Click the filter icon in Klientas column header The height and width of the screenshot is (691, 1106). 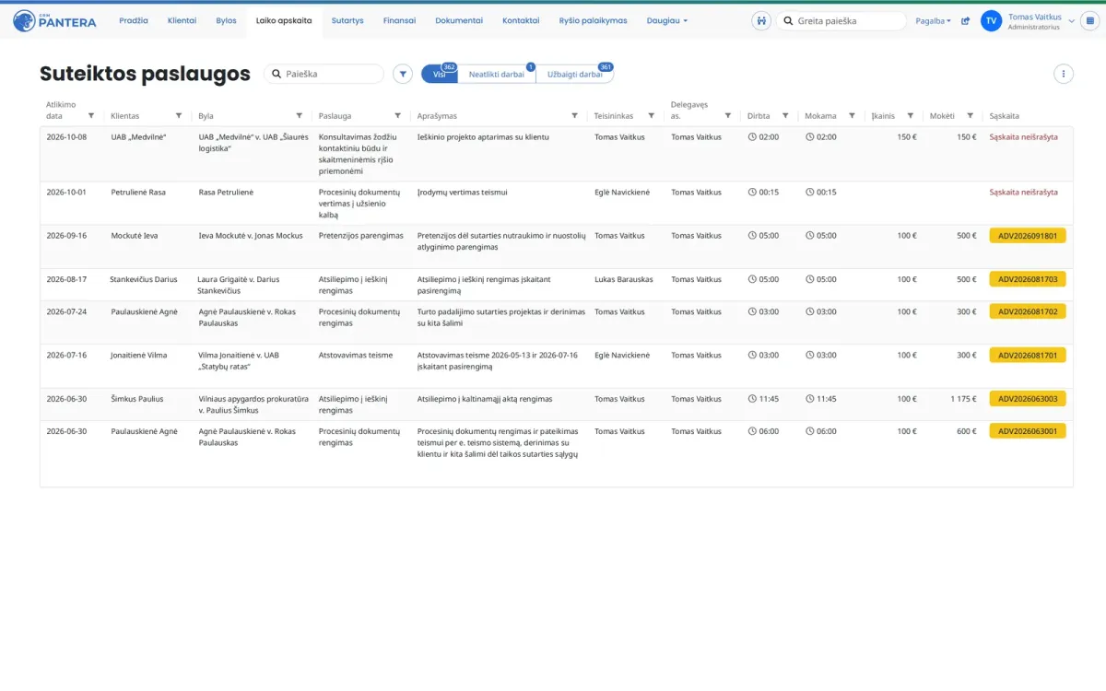pyautogui.click(x=179, y=116)
